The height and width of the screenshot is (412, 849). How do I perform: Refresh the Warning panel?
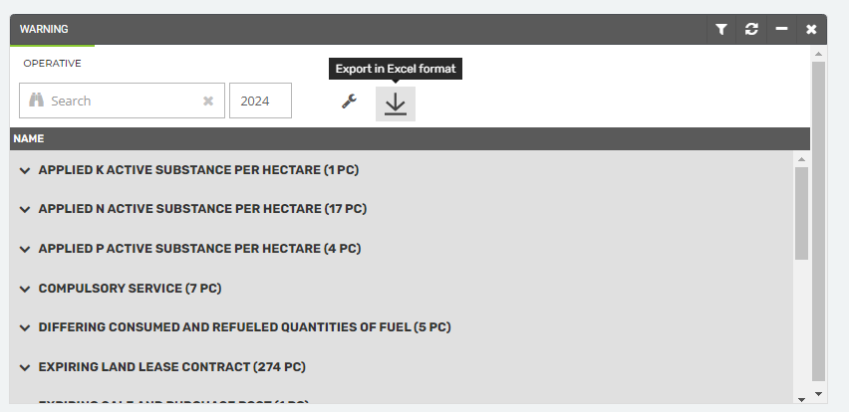pyautogui.click(x=752, y=30)
